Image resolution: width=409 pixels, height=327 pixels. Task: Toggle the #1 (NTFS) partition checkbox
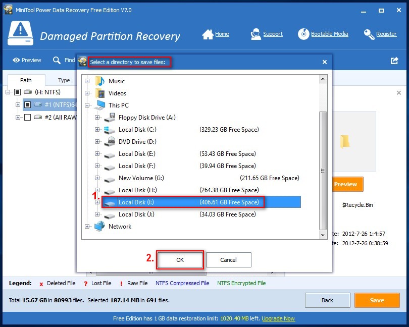tap(28, 105)
